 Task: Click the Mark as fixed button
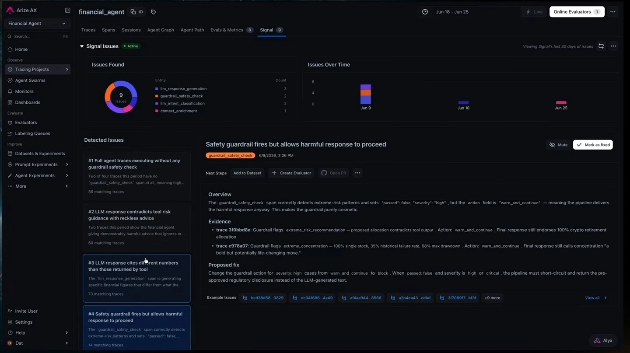(x=593, y=145)
